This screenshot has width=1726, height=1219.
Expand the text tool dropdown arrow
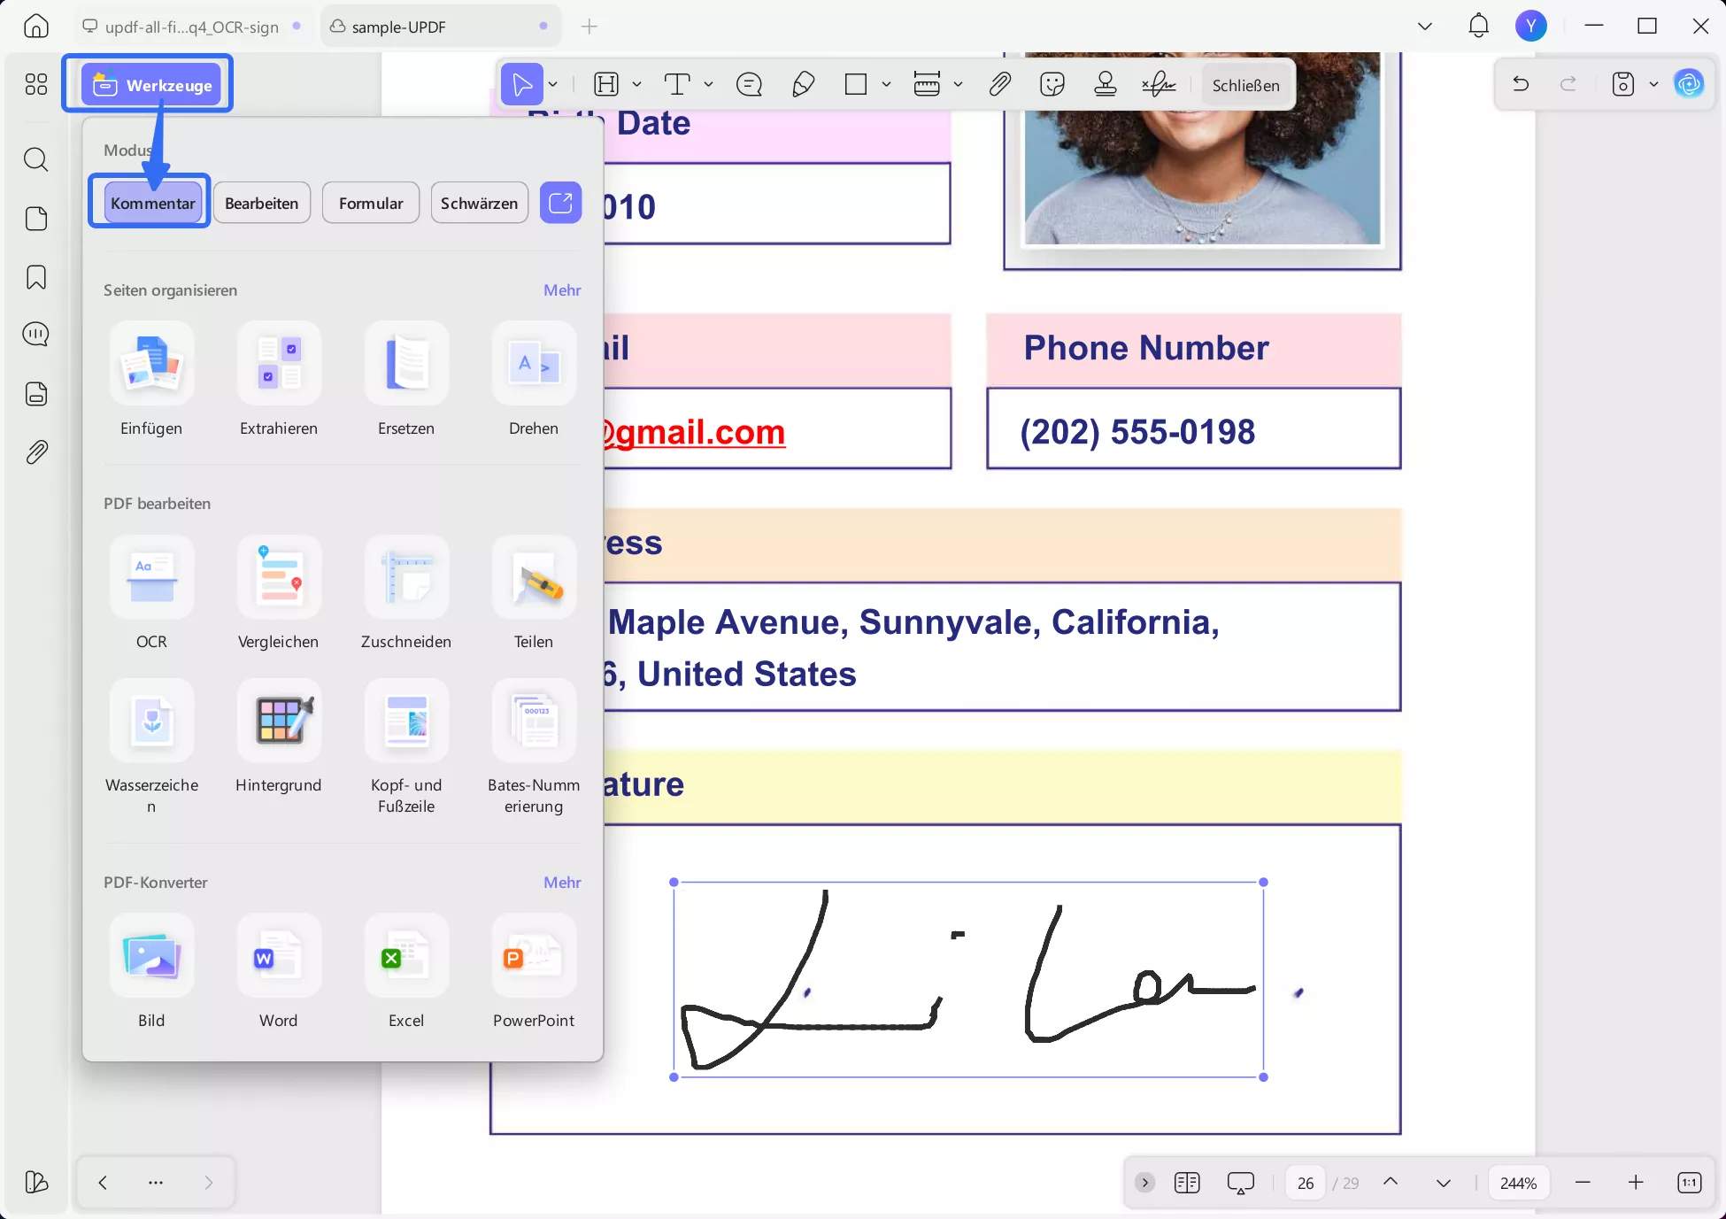[709, 84]
